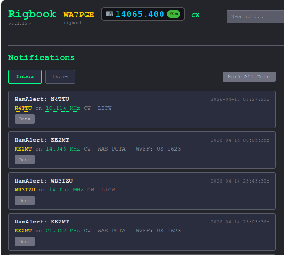Click timestamp "2026-04-15 00:05:35z"
Viewport: 284px width, 255px height.
pos(240,140)
